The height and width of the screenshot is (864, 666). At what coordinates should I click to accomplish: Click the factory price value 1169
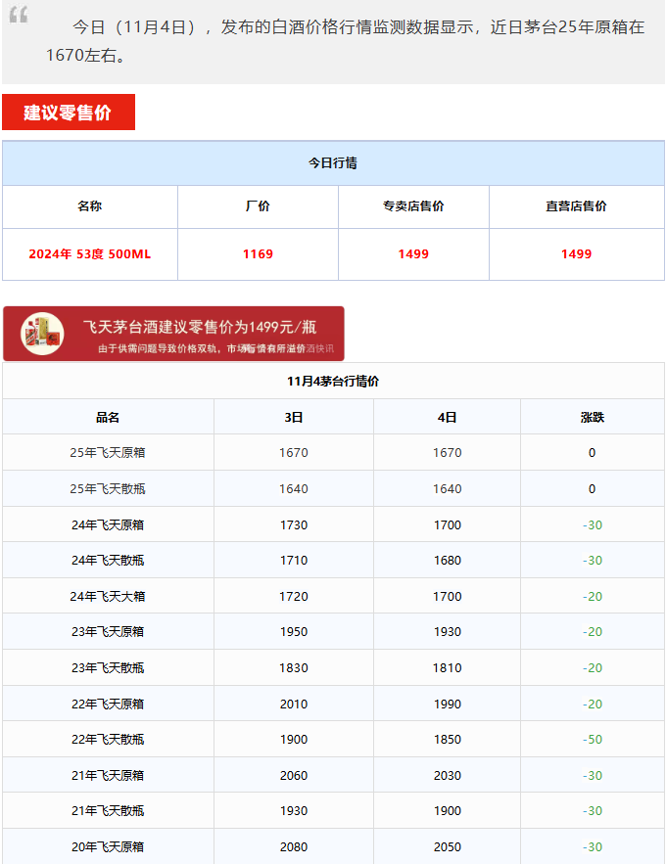click(258, 254)
